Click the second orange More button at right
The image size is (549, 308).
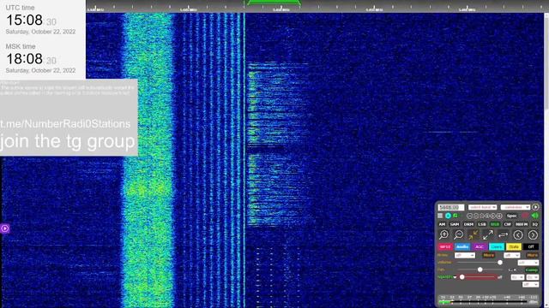[x=532, y=255]
